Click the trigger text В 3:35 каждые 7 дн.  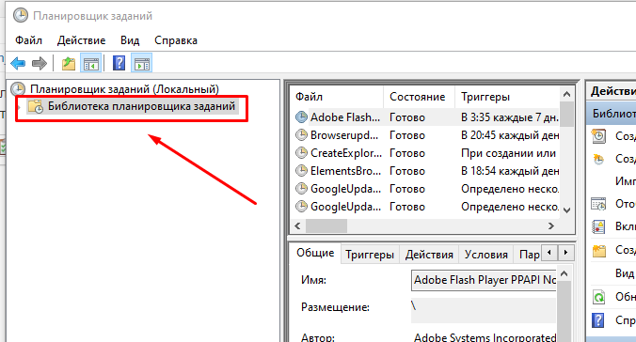pos(510,117)
